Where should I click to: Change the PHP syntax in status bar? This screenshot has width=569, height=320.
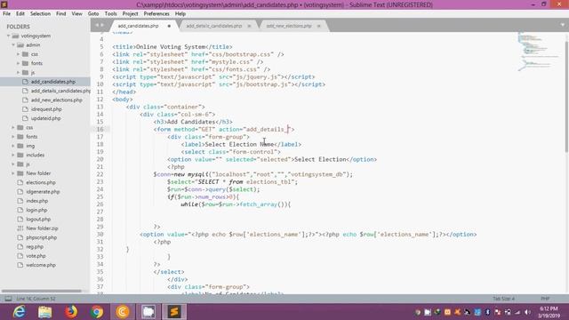(x=545, y=299)
